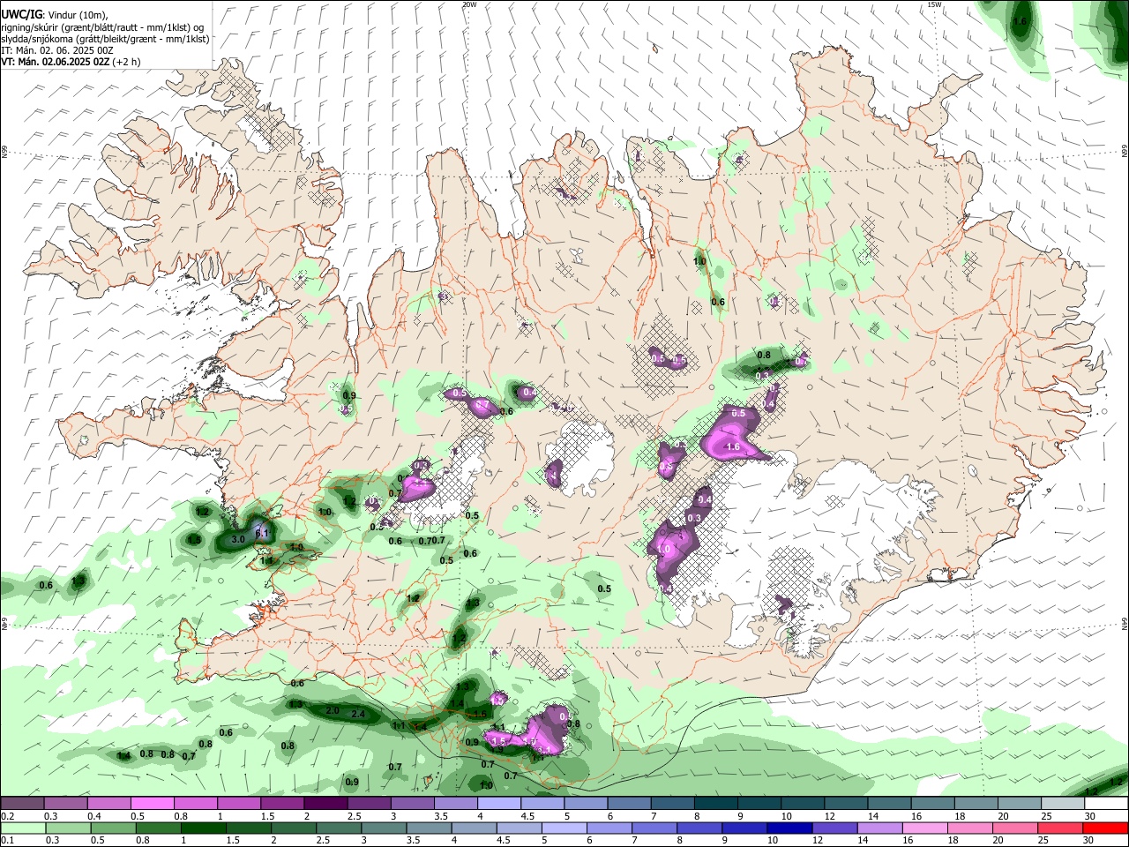The height and width of the screenshot is (847, 1129).
Task: Pick the crimson 25 swatch, lower legend row
Action: pos(1060,828)
